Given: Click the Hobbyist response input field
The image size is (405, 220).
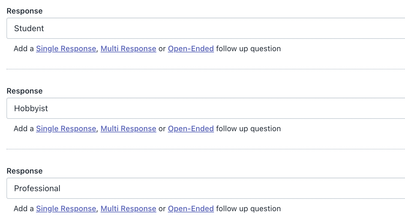Looking at the screenshot, I should (205, 108).
